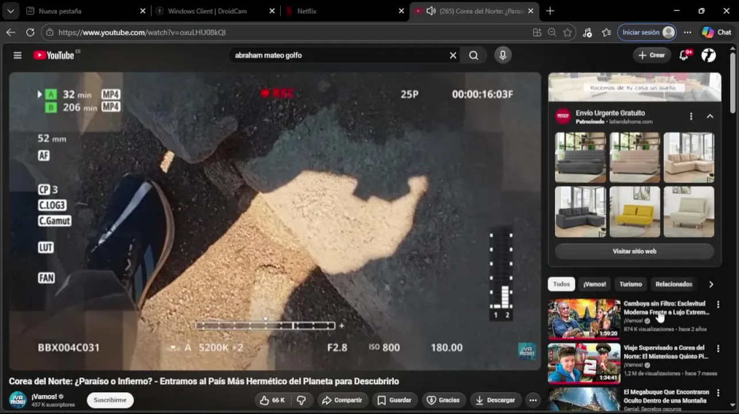Select the Turismo filter chip
The width and height of the screenshot is (739, 414).
631,284
